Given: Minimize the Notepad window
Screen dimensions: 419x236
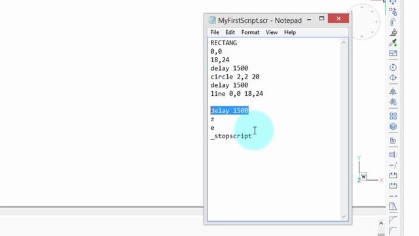Looking at the screenshot, I should click(309, 19).
